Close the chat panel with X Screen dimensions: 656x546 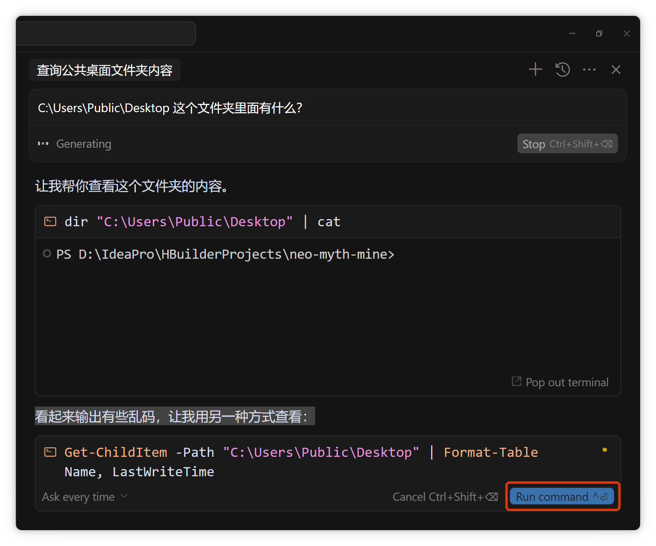pos(616,70)
